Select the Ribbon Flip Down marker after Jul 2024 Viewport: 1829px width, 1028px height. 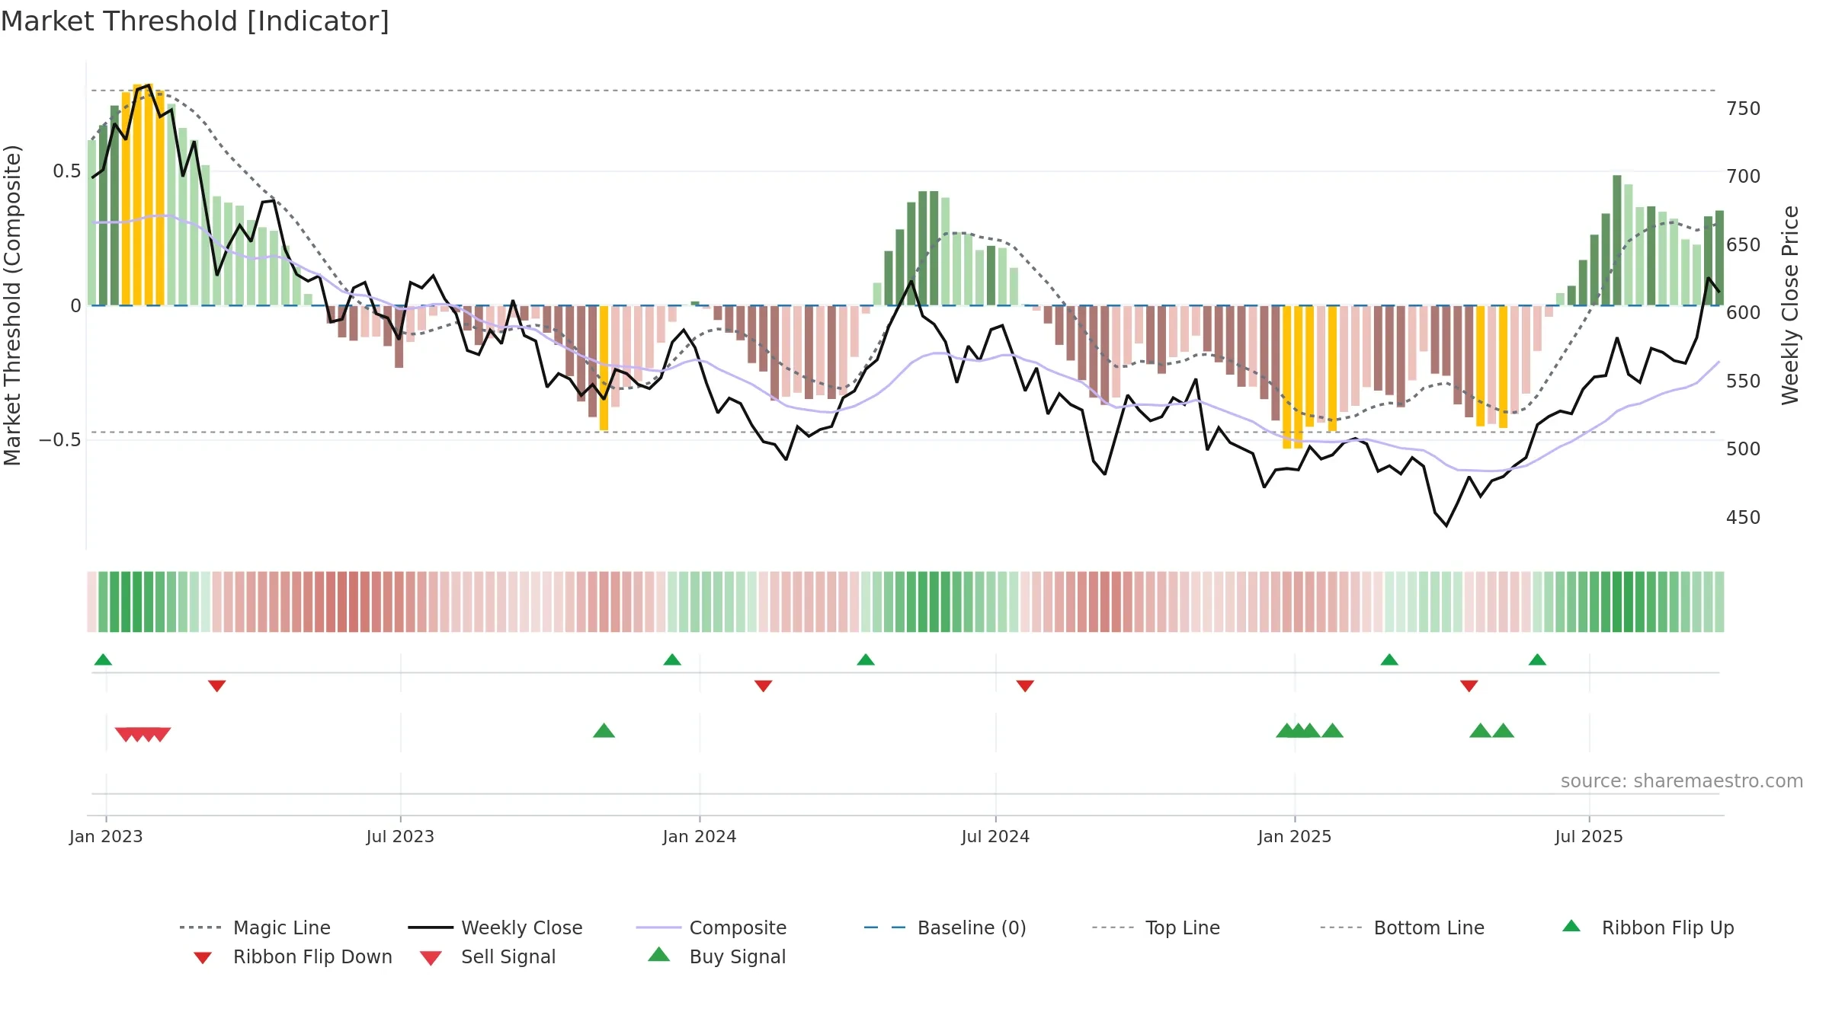pos(1025,686)
